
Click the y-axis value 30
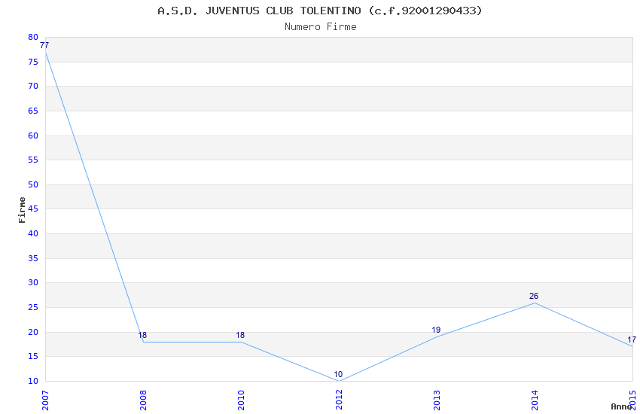tap(33, 283)
